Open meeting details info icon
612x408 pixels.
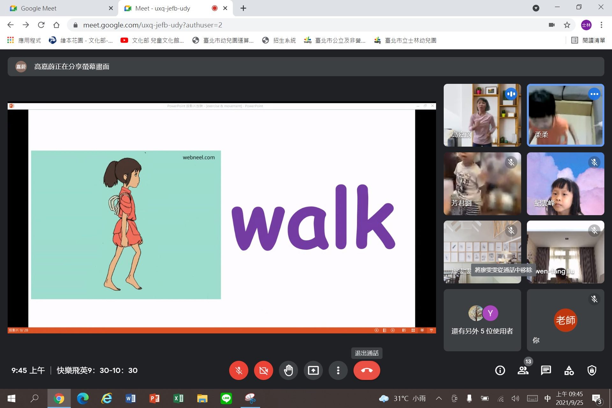coord(500,370)
